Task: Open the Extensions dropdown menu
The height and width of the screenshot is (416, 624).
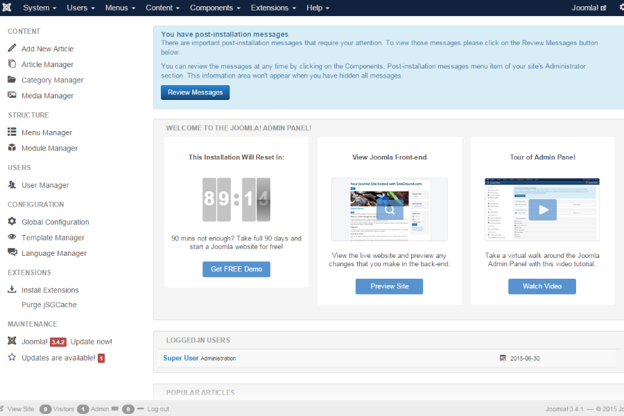Action: click(x=273, y=8)
